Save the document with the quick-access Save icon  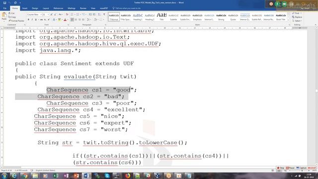4,3
